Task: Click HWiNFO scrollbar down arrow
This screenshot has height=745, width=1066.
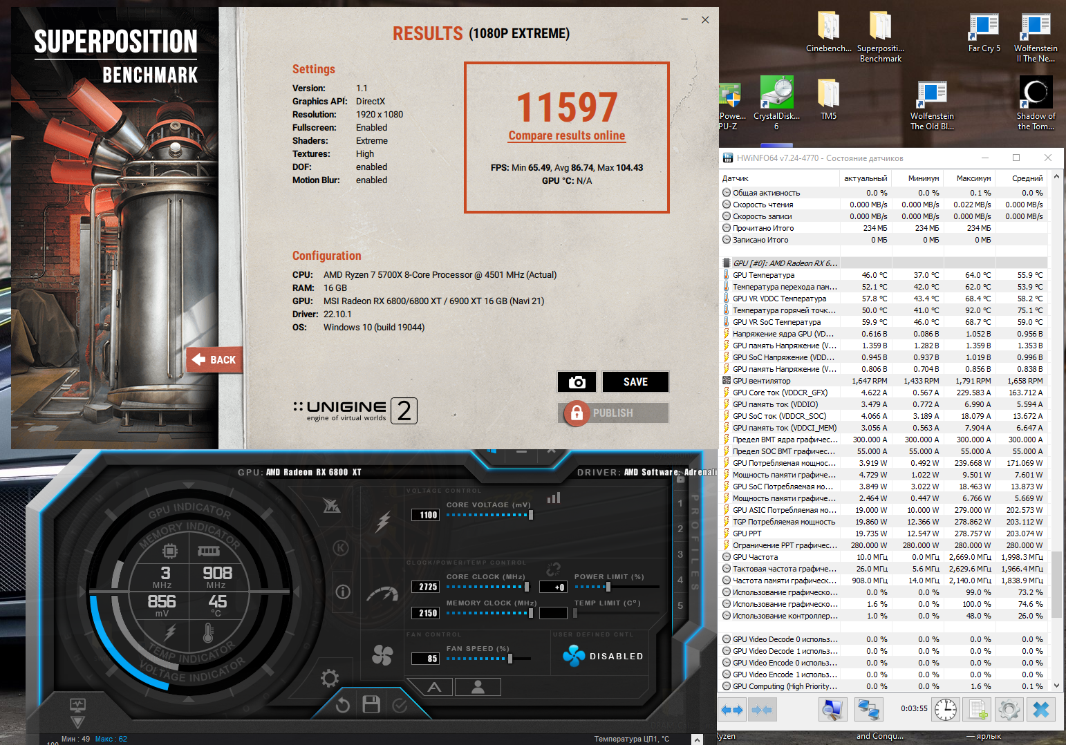Action: coord(1056,686)
